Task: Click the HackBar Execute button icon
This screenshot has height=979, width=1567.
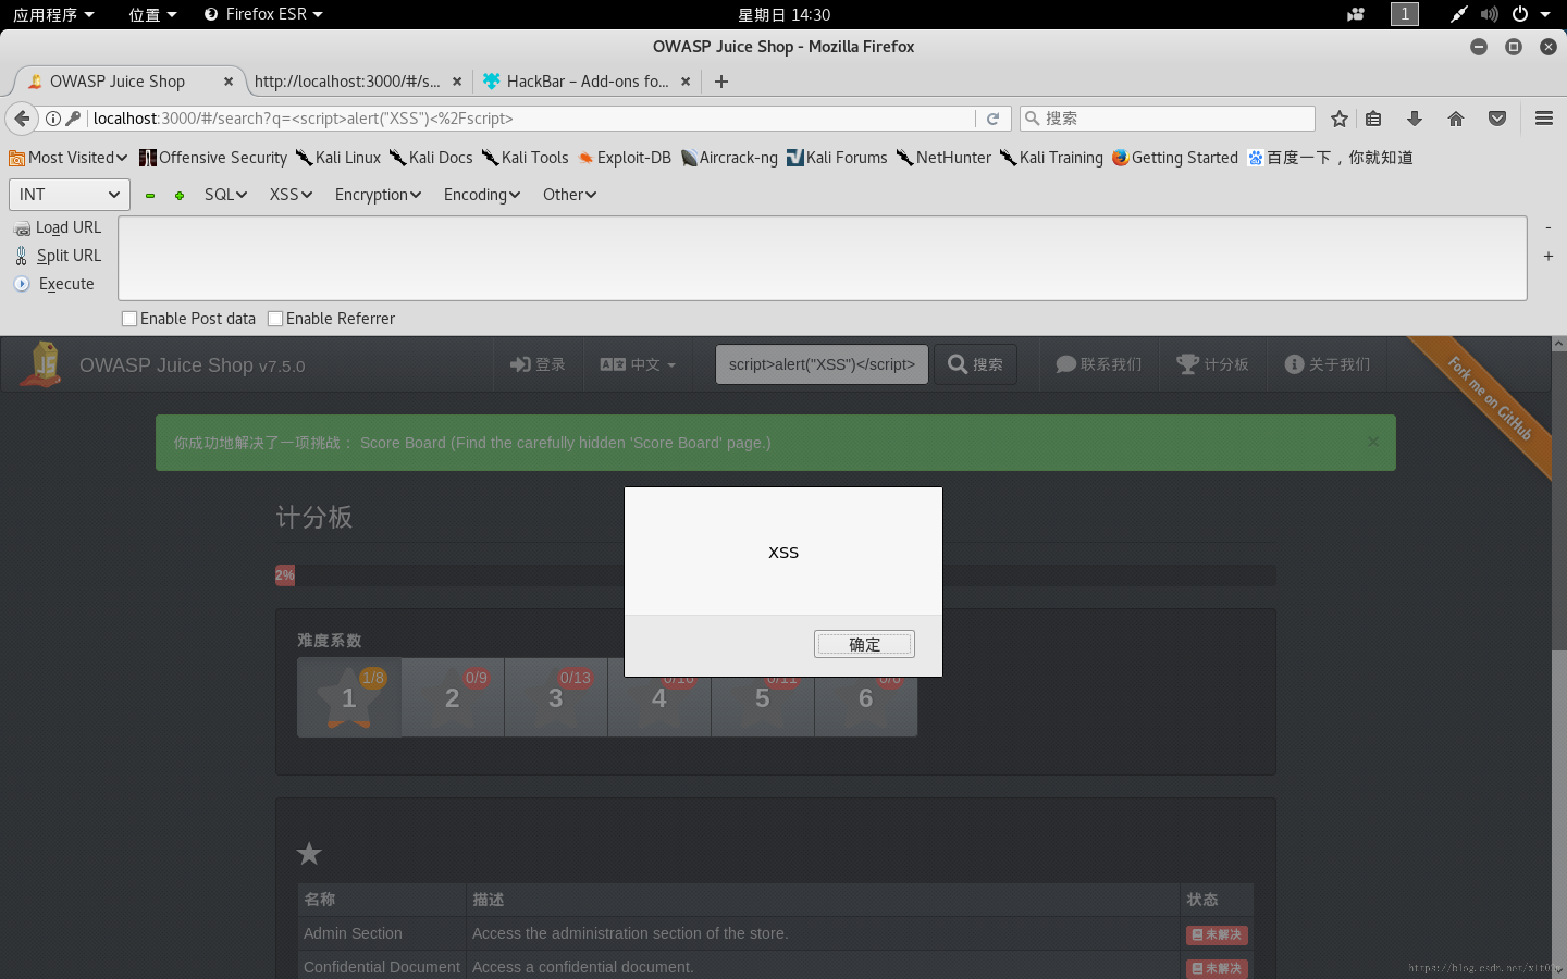Action: (x=20, y=283)
